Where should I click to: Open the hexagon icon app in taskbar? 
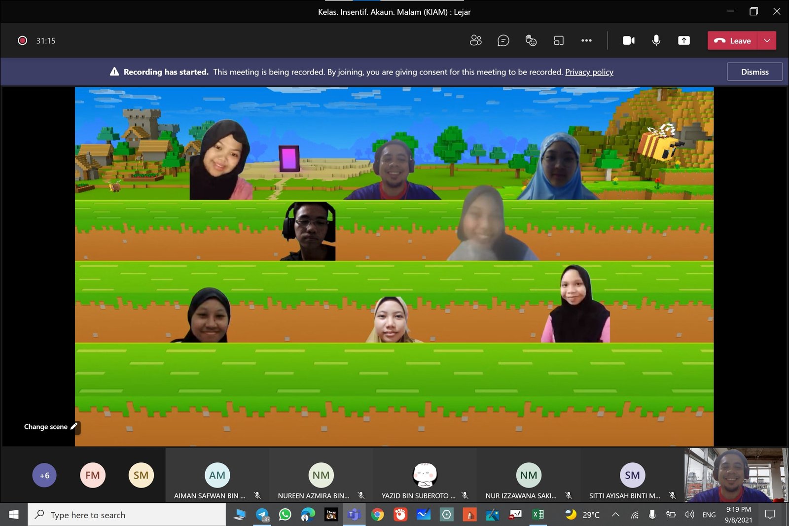[446, 515]
